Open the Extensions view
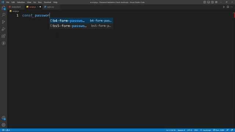This screenshot has width=235, height=132. [x=3, y=36]
